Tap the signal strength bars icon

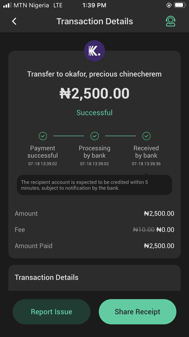pos(7,5)
